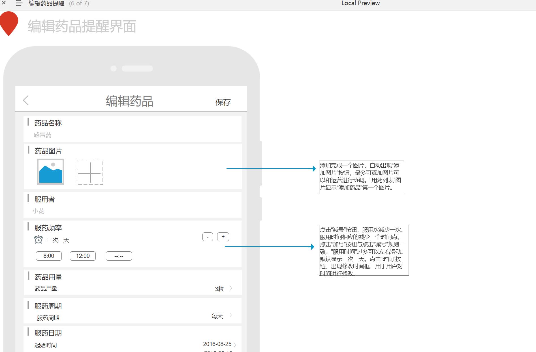Click the 3粒 dosage value

[x=219, y=289]
